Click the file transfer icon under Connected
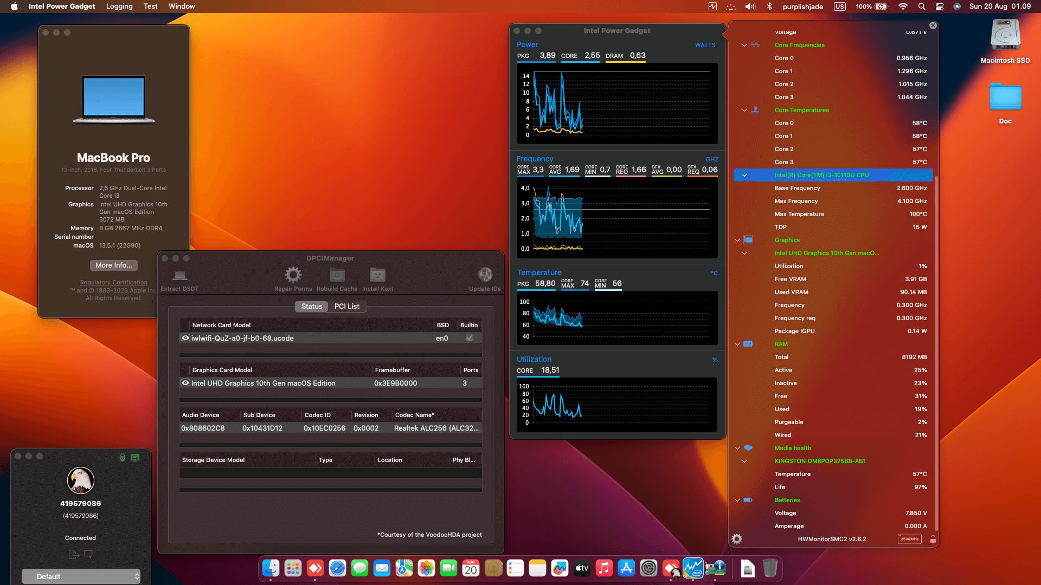 [74, 554]
